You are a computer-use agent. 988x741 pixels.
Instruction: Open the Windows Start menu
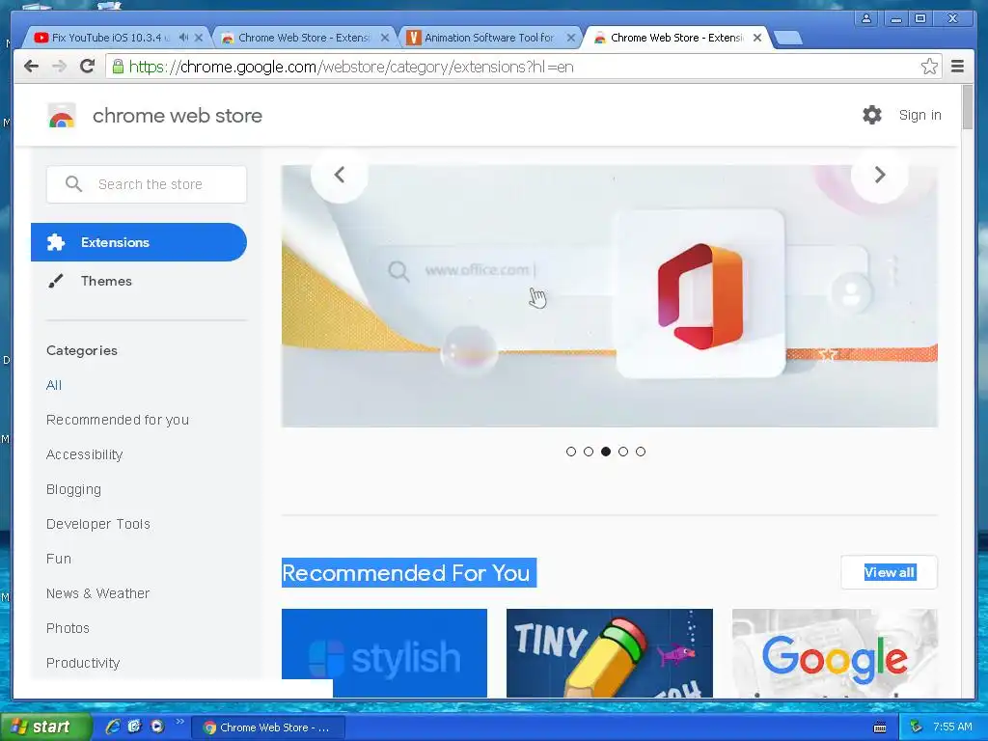tap(45, 727)
